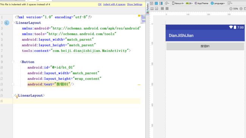Screen dimensions: 246x138
Task: Zoom in the layout preview
Action: pos(241,9)
